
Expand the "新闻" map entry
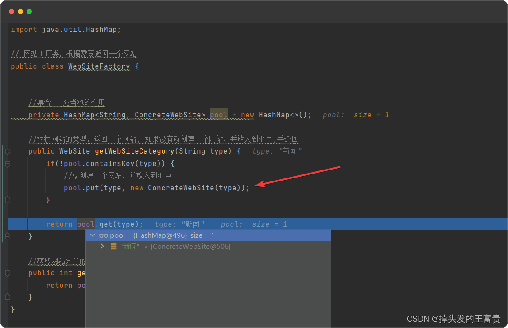[x=102, y=247]
